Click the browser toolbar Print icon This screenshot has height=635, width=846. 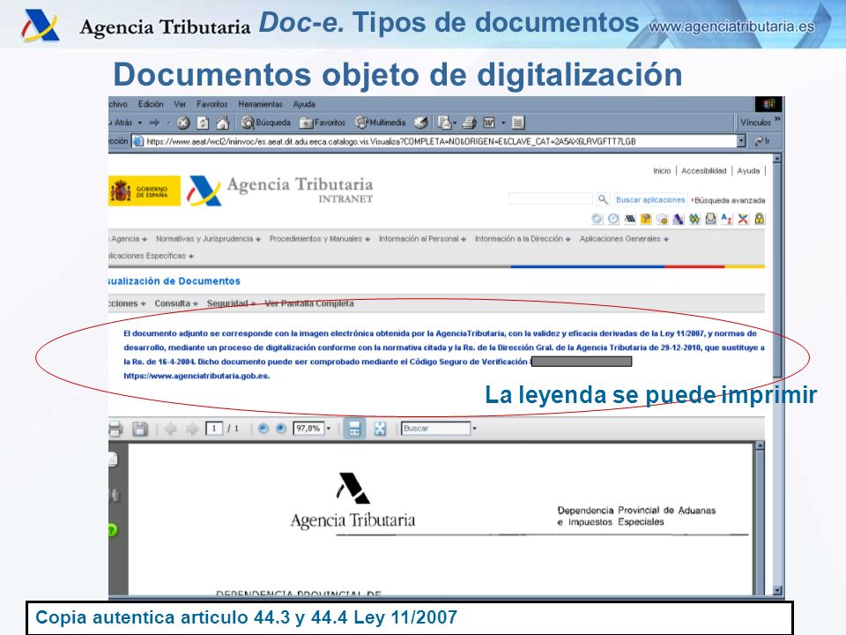[x=470, y=123]
